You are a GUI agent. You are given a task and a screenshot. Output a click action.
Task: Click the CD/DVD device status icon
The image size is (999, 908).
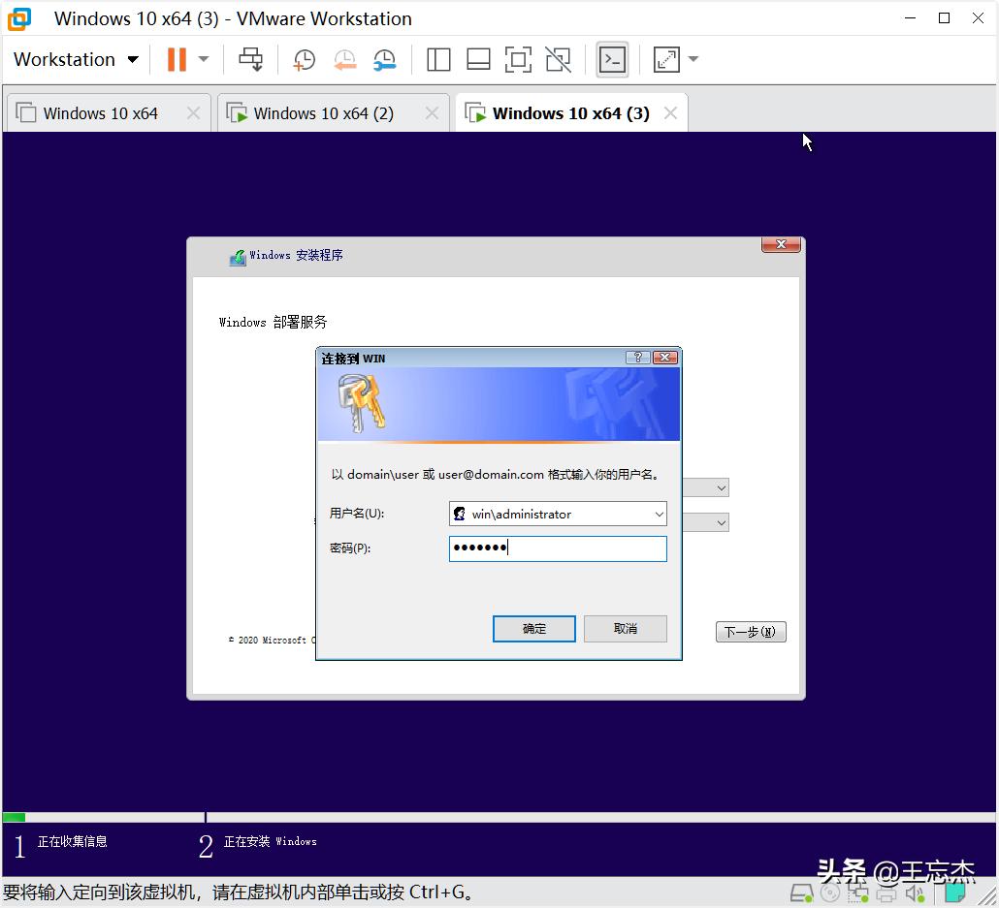click(829, 892)
